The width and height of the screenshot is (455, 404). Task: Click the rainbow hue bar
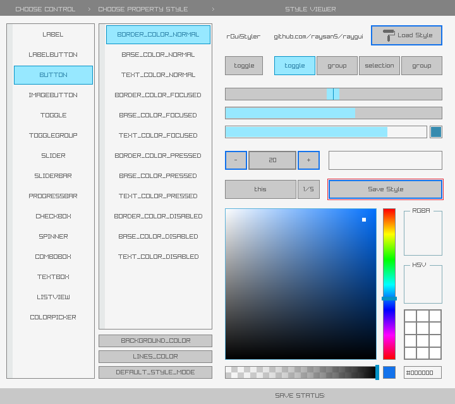389,265
